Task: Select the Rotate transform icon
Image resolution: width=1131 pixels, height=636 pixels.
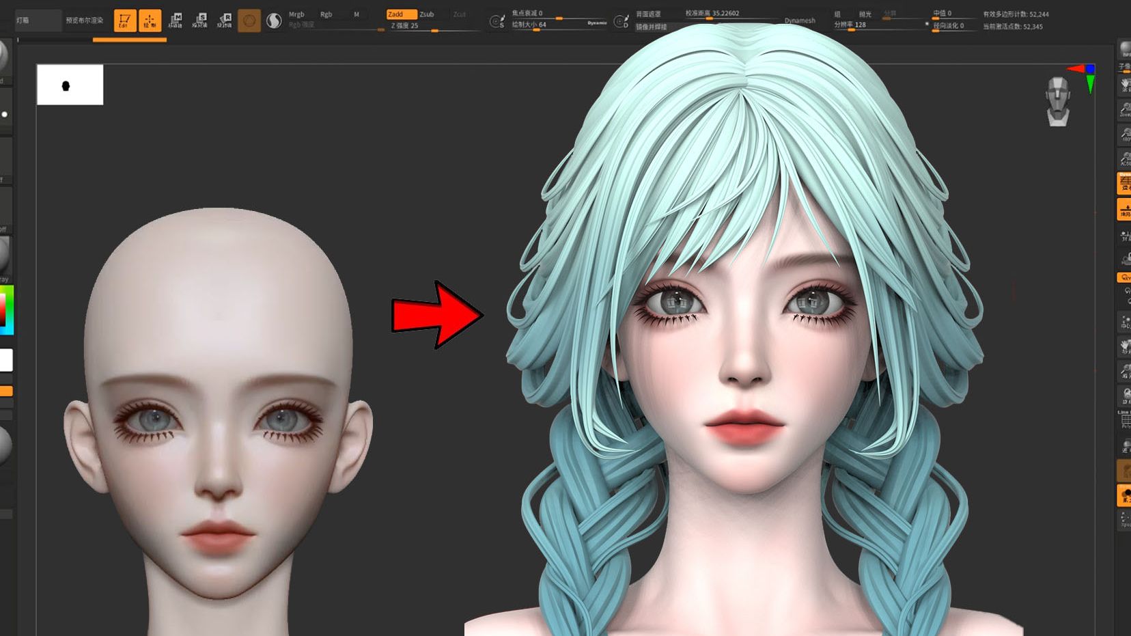Action: [x=224, y=20]
